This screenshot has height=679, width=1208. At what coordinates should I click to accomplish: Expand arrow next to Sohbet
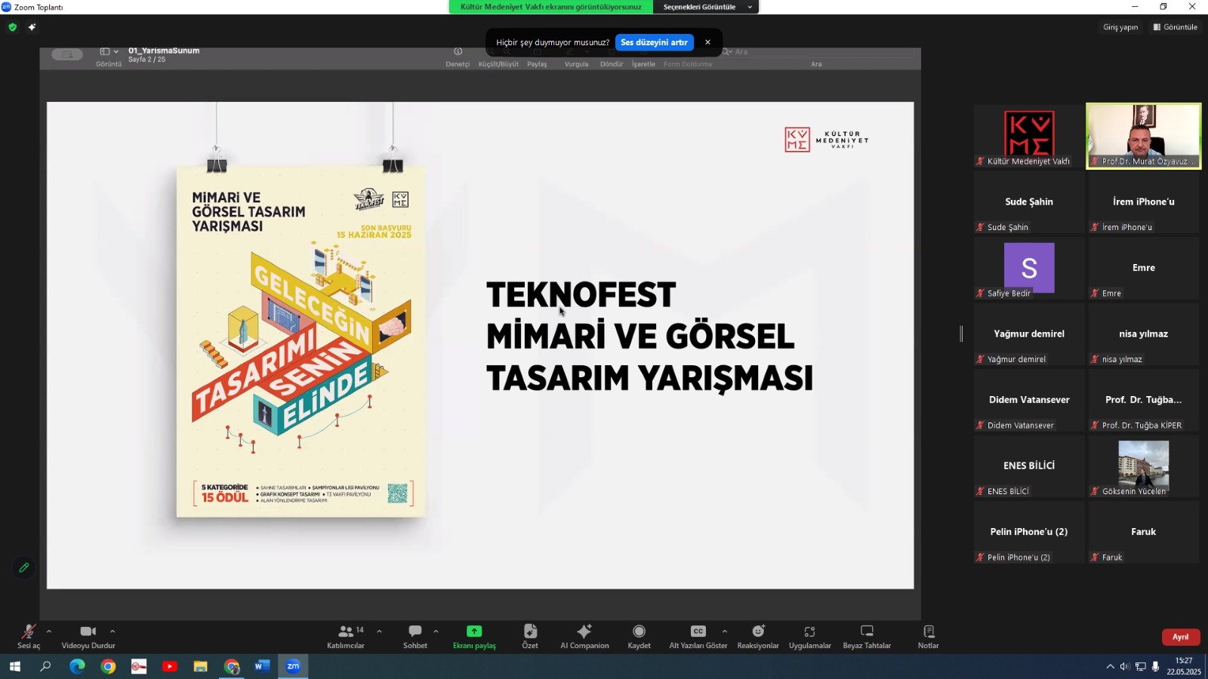click(436, 631)
